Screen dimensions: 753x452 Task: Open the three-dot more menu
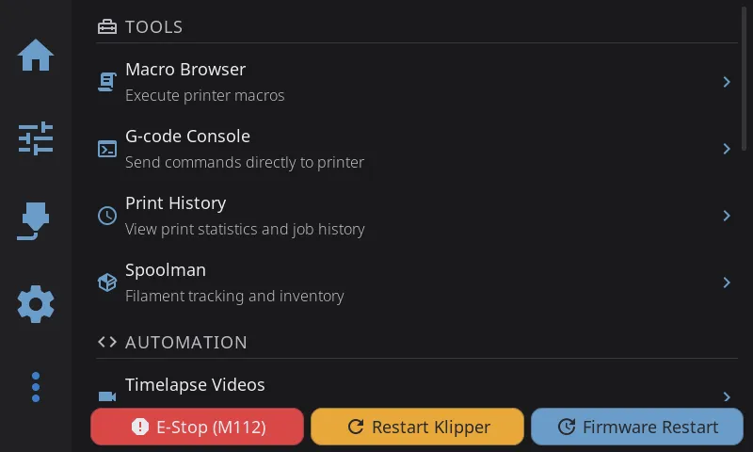pyautogui.click(x=36, y=387)
